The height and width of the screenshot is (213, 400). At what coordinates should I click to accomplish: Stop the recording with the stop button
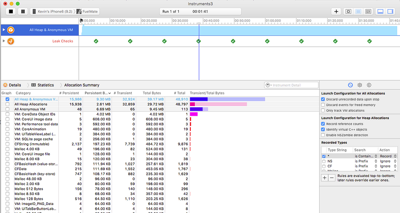pos(10,12)
